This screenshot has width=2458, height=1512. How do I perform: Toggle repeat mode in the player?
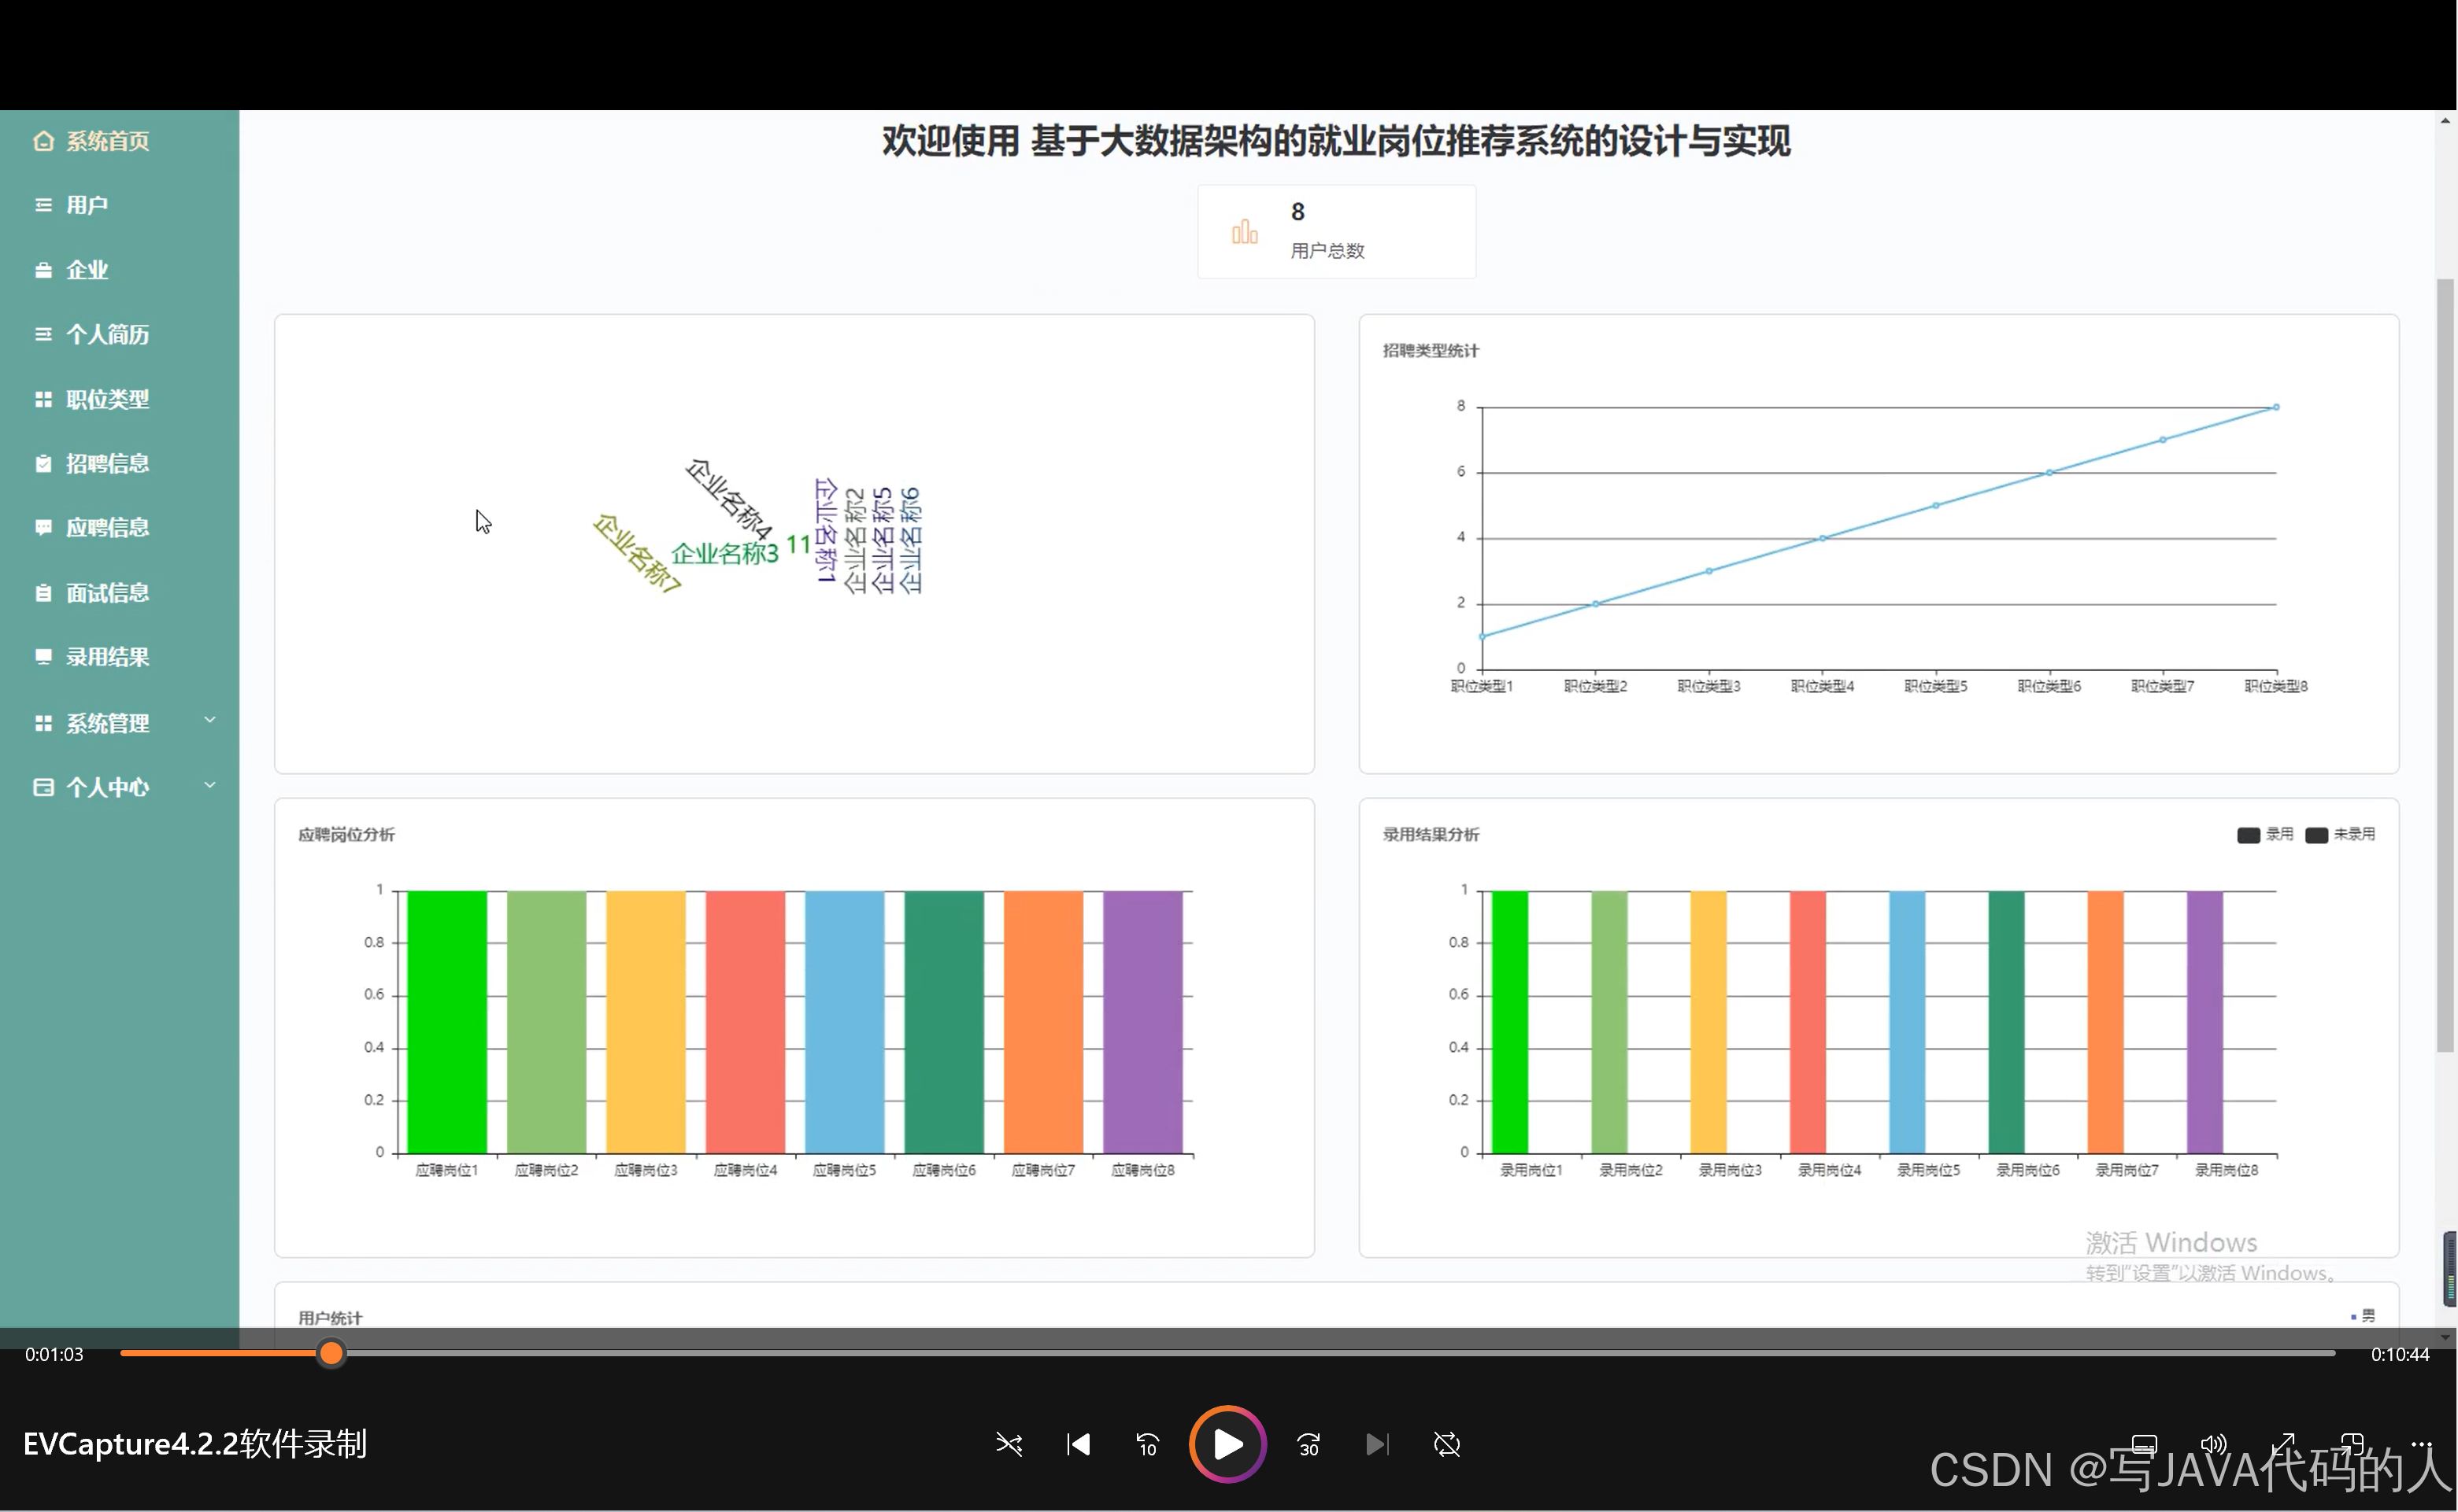point(1447,1444)
